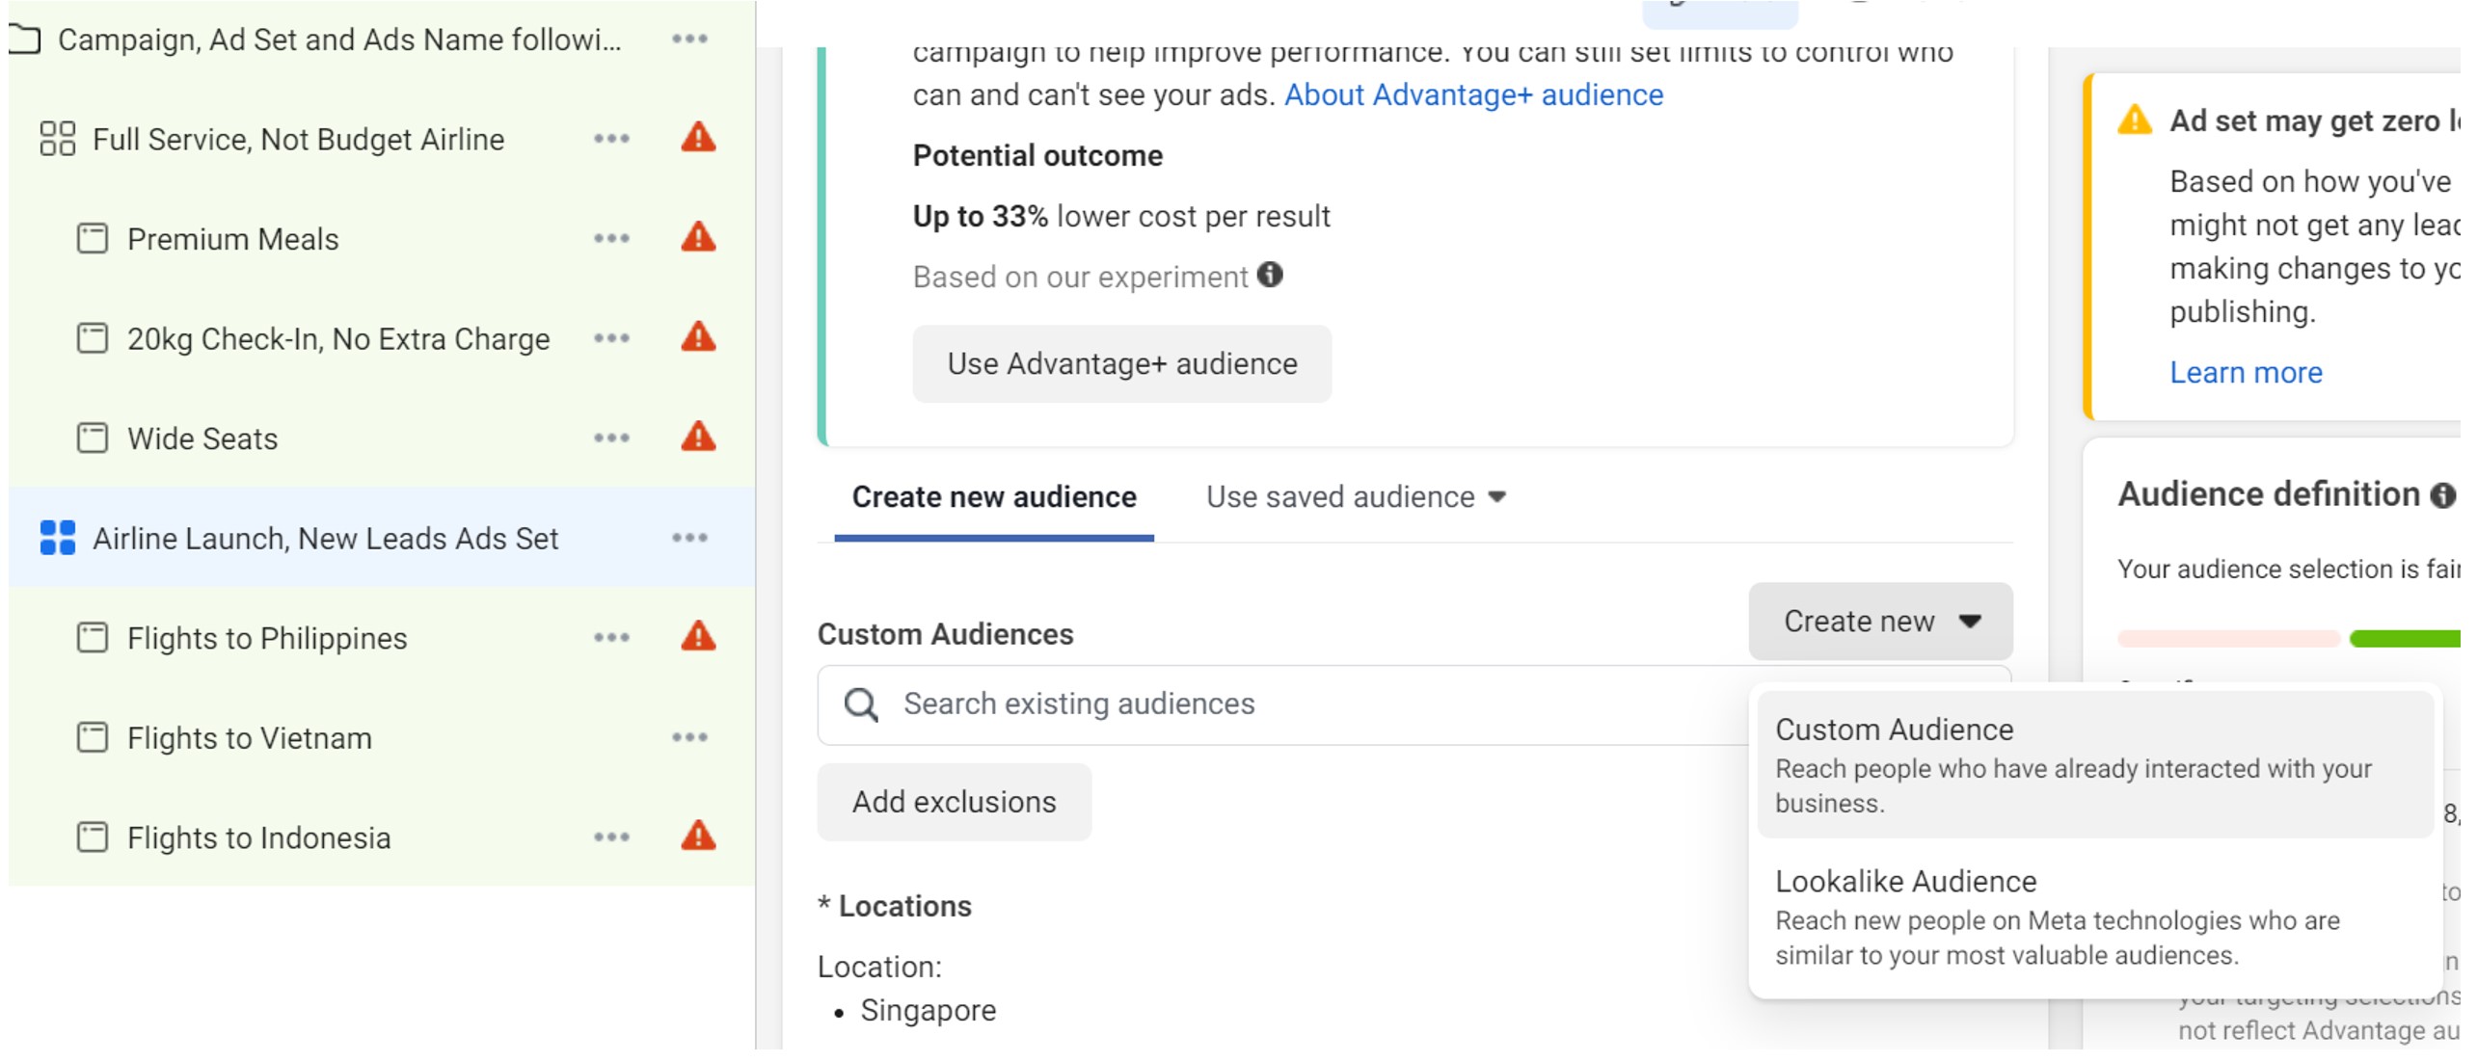Open three-dot menu for Airline Launch ad set

(x=689, y=538)
